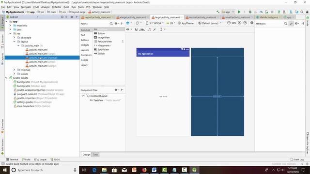Click the AppTheme button
The image size is (310, 174).
pos(186,23)
